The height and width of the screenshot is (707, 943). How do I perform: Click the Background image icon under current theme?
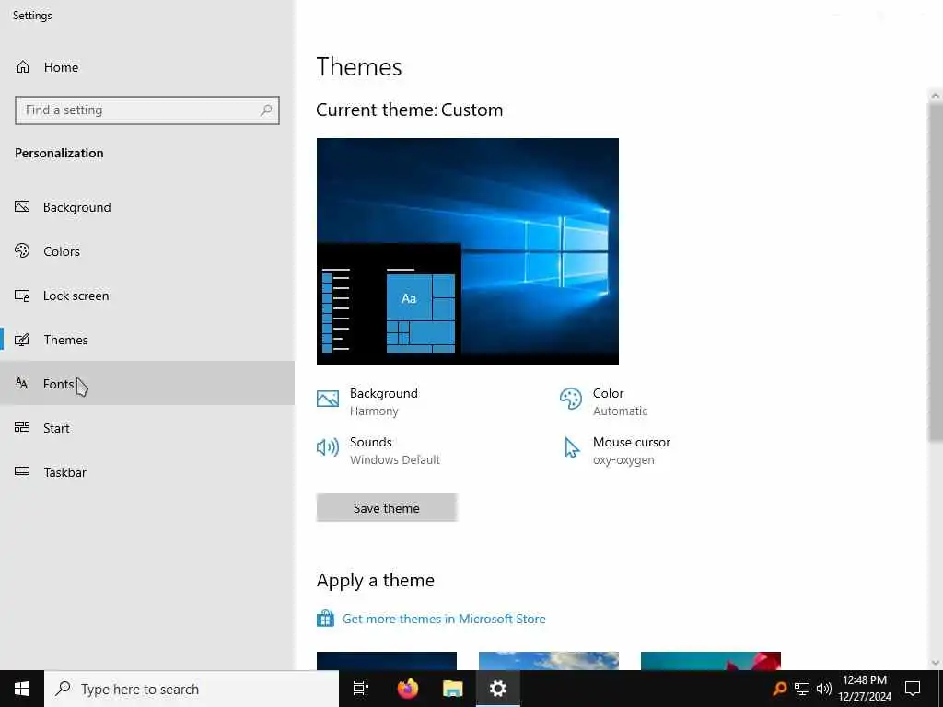[328, 399]
